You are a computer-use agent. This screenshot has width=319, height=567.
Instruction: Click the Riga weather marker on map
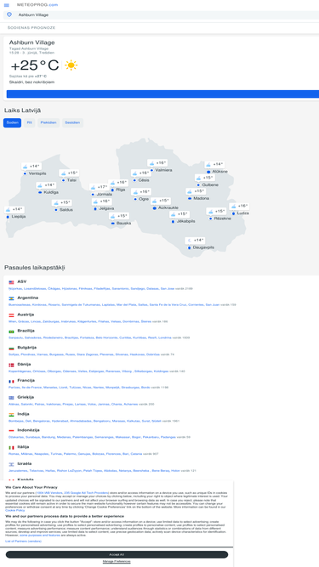coord(118,183)
